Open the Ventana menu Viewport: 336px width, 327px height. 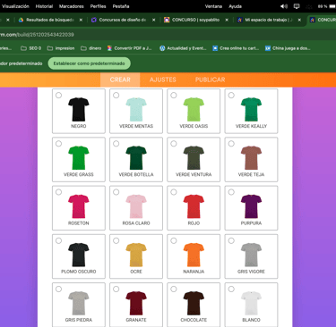point(213,6)
